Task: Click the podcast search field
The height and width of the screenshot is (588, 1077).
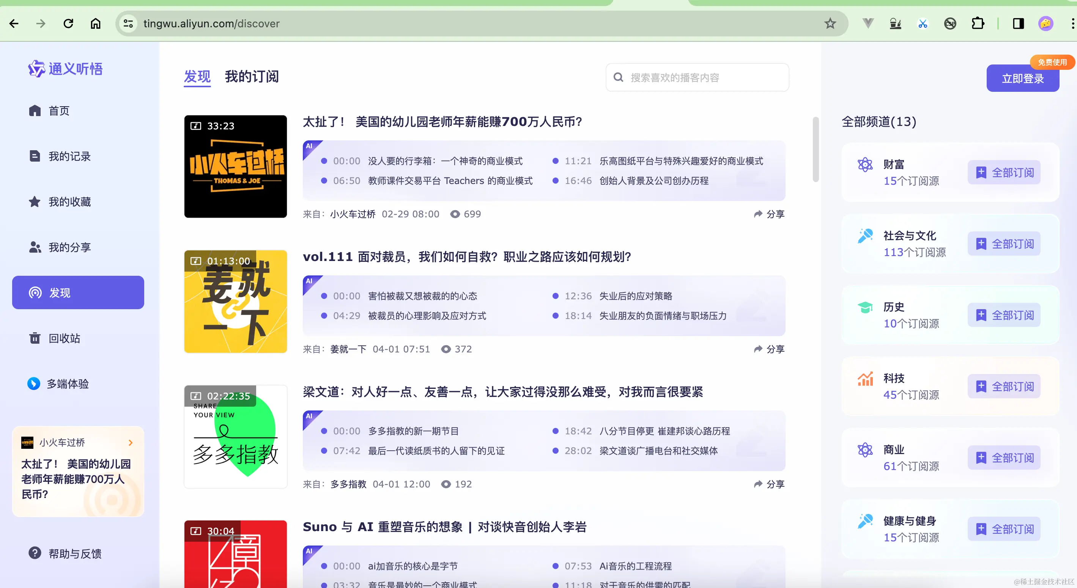Action: pyautogui.click(x=698, y=77)
